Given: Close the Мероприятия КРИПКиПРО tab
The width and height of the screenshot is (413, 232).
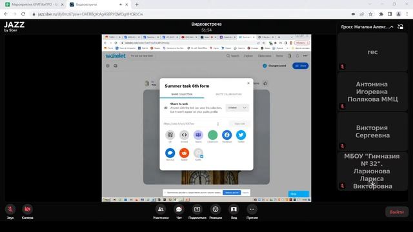Looking at the screenshot, I should [x=63, y=5].
